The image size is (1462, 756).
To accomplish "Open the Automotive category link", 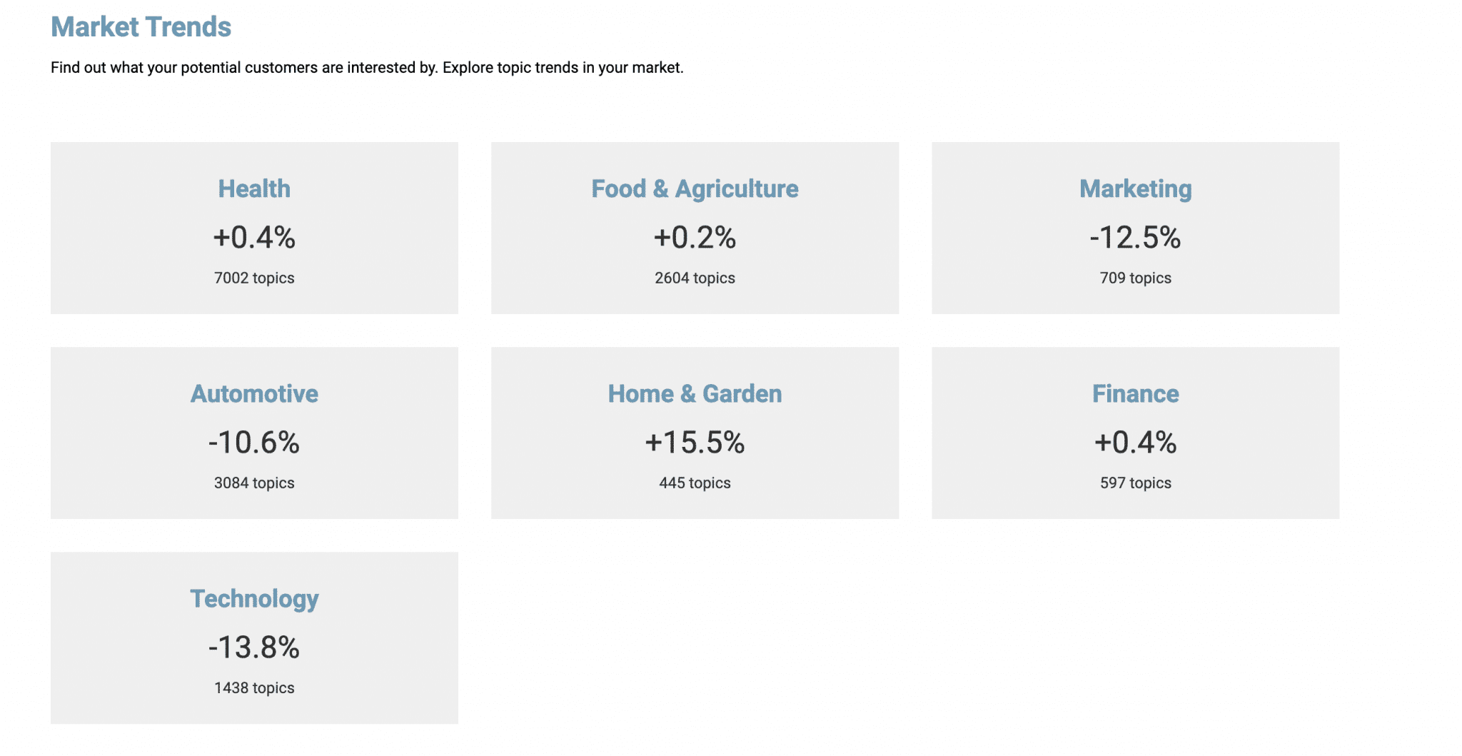I will (x=254, y=393).
